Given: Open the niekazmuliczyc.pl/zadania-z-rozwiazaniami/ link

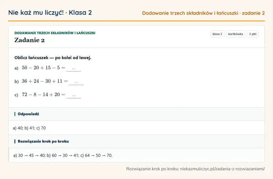Looking at the screenshot, I should pos(222,169).
